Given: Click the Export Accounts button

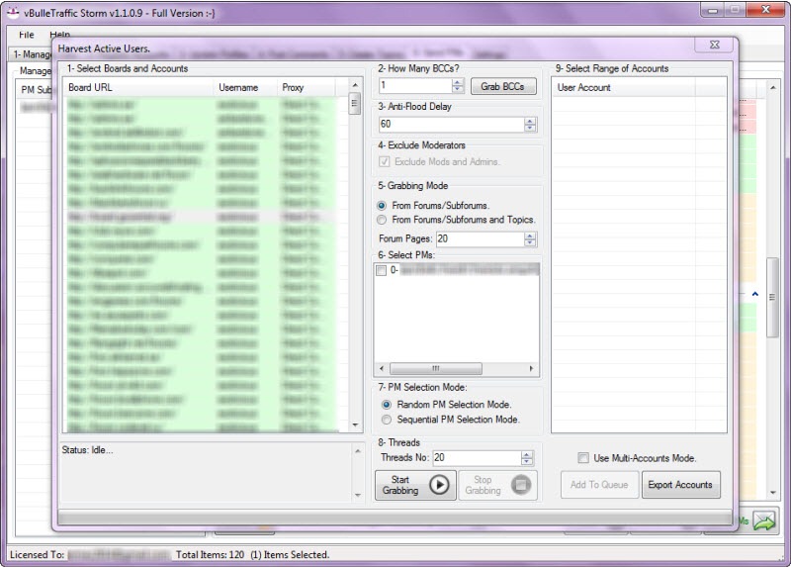Looking at the screenshot, I should pos(680,485).
